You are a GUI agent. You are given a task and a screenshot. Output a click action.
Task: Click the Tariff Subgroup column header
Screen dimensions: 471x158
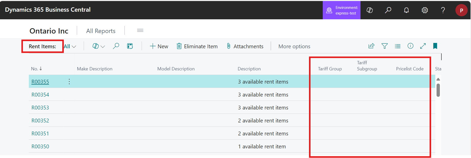(367, 66)
